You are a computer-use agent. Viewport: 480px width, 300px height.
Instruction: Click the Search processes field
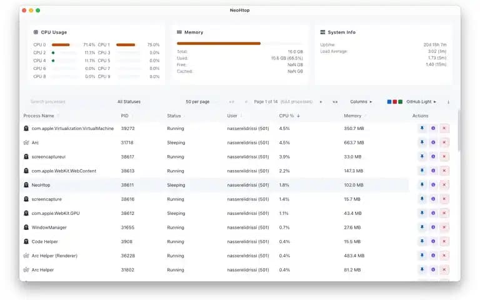click(x=69, y=102)
